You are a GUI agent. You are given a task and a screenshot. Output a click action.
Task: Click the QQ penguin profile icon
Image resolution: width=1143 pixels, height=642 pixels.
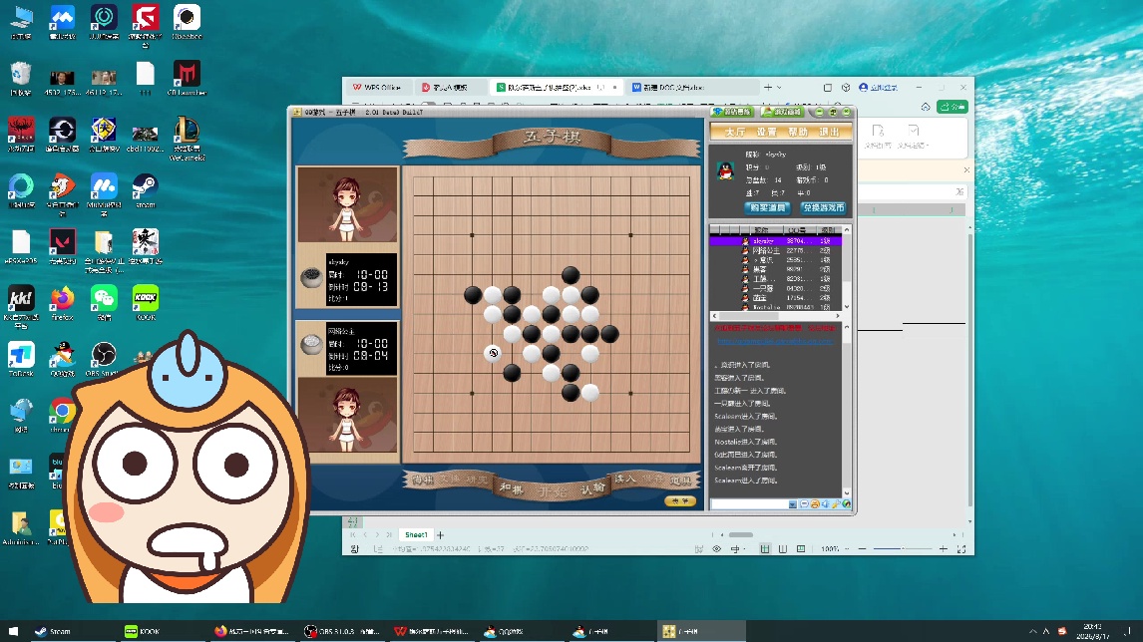724,171
